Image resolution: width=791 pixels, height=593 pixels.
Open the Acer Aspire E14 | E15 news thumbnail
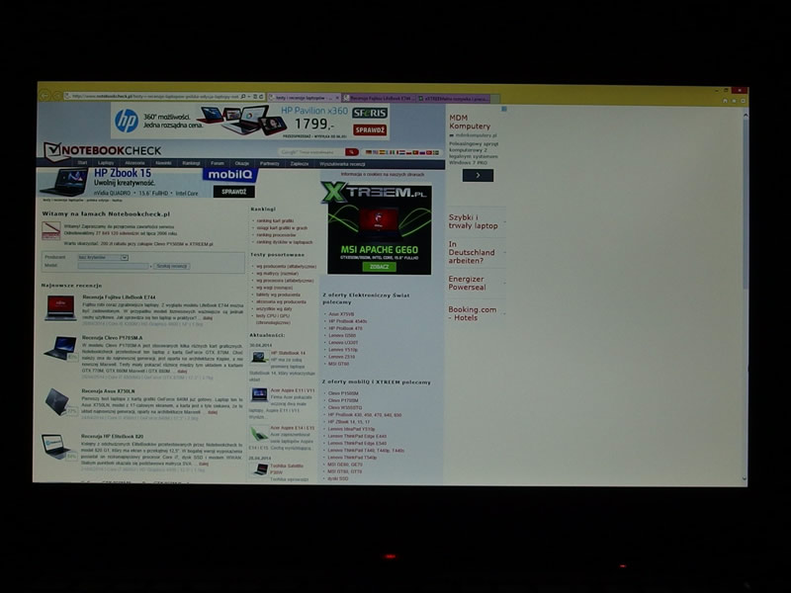point(259,433)
